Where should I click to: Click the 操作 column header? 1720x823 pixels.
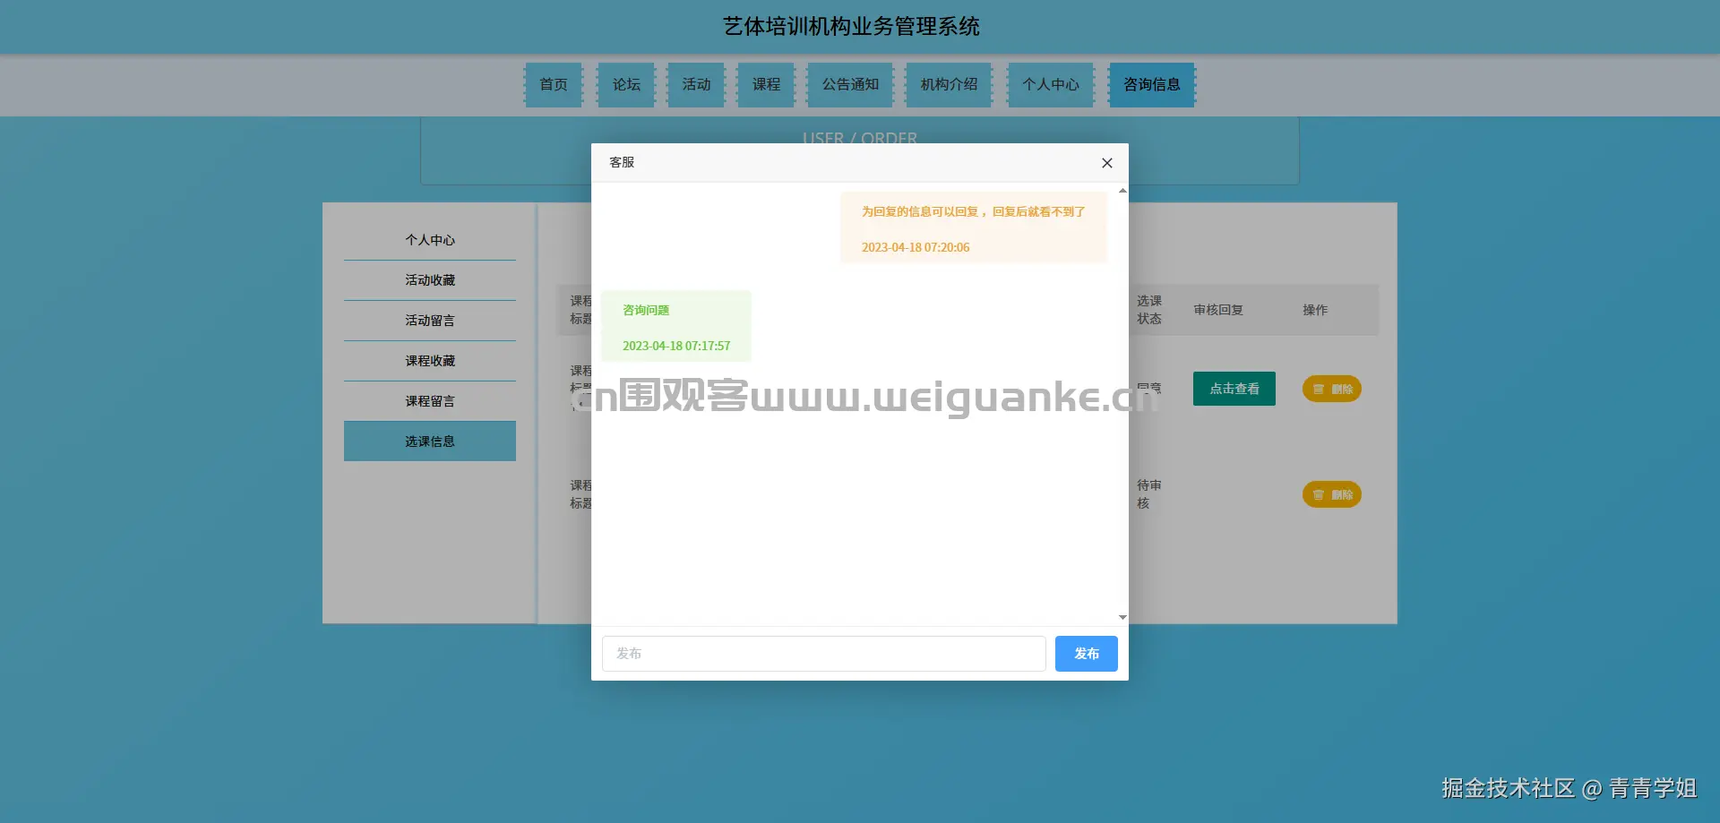coord(1315,310)
